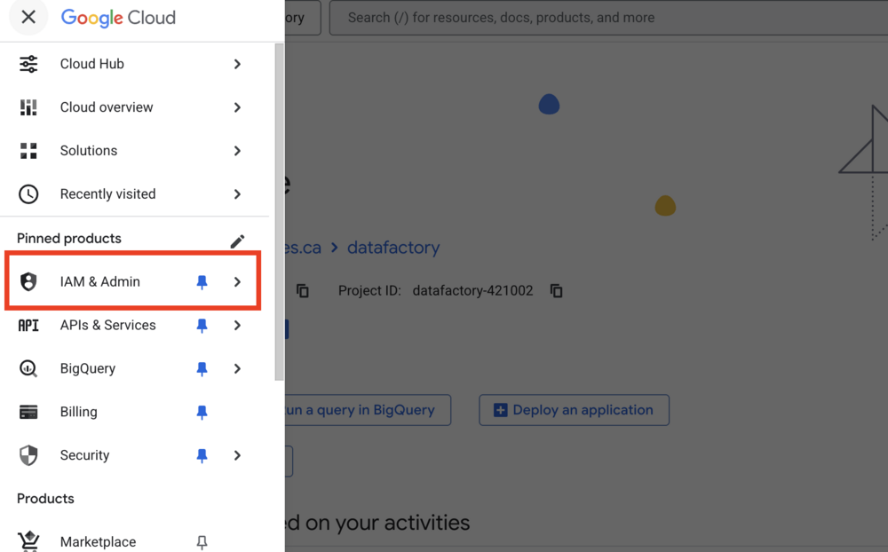Click the Cloud Hub sliders icon
The width and height of the screenshot is (888, 552).
coord(28,64)
